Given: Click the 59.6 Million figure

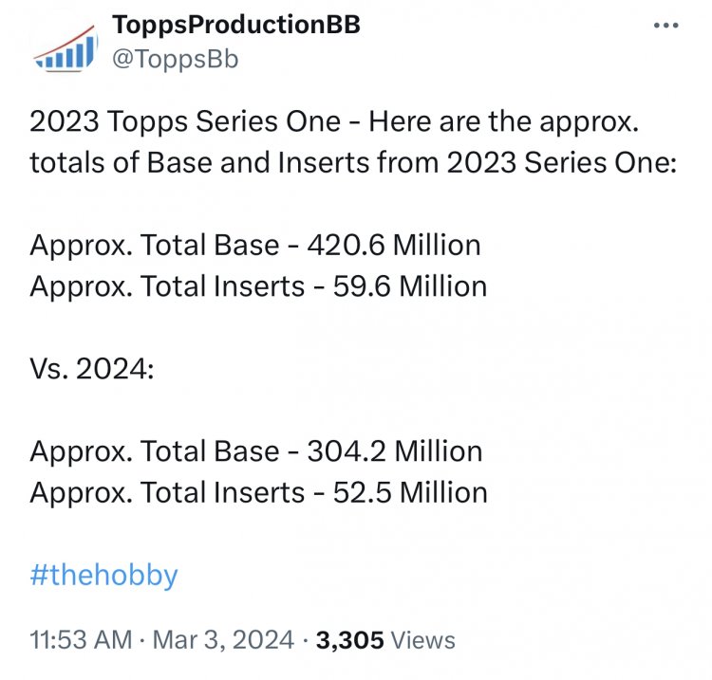Looking at the screenshot, I should coord(410,286).
